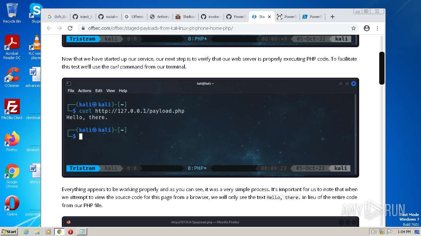The width and height of the screenshot is (421, 236).
Task: Open a new browser tab
Action: point(332,17)
